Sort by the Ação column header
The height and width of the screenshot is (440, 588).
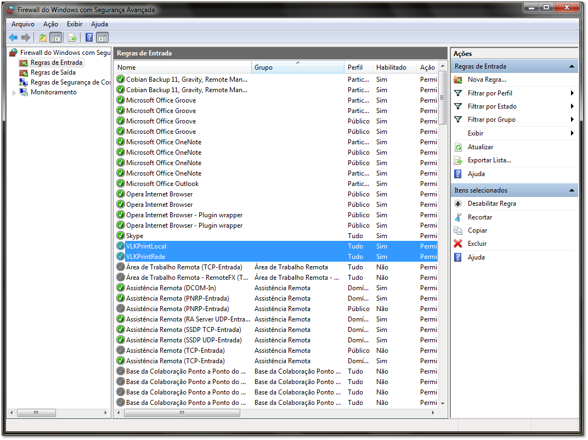(427, 67)
